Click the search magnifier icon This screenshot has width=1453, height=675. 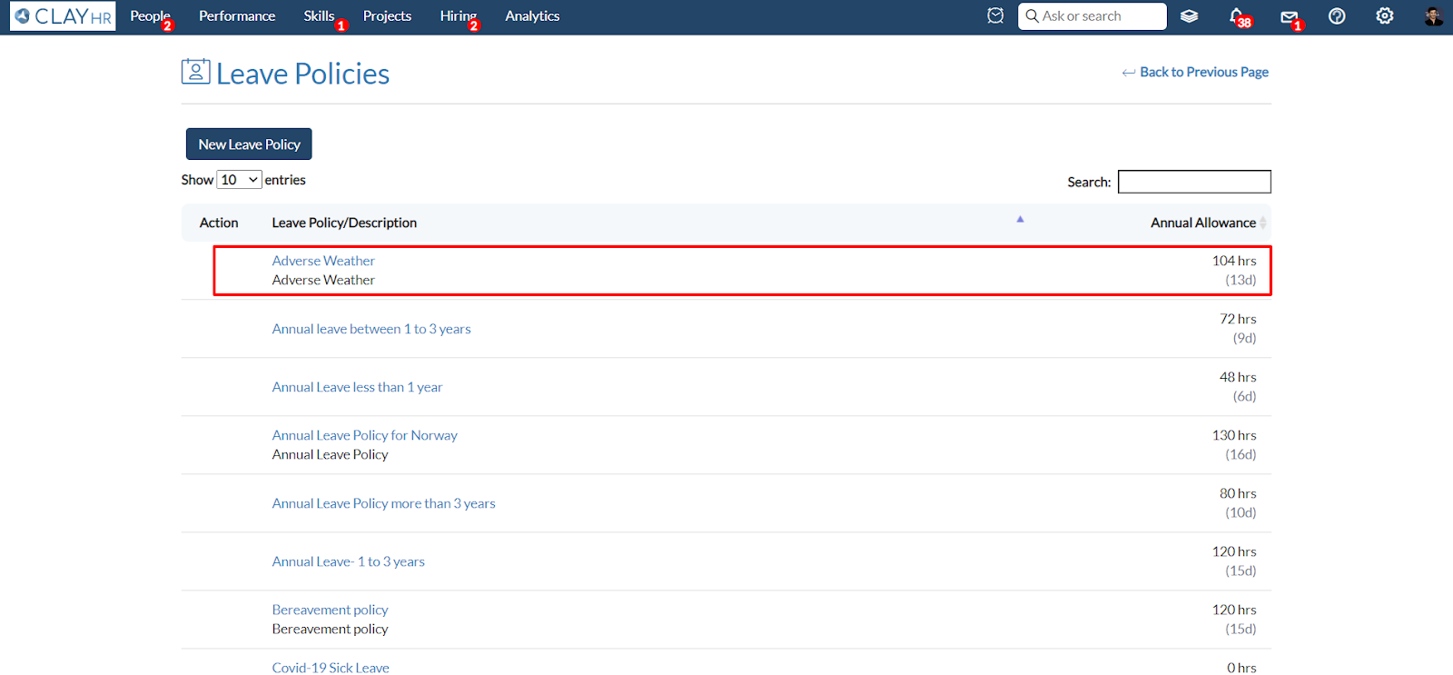click(1032, 16)
